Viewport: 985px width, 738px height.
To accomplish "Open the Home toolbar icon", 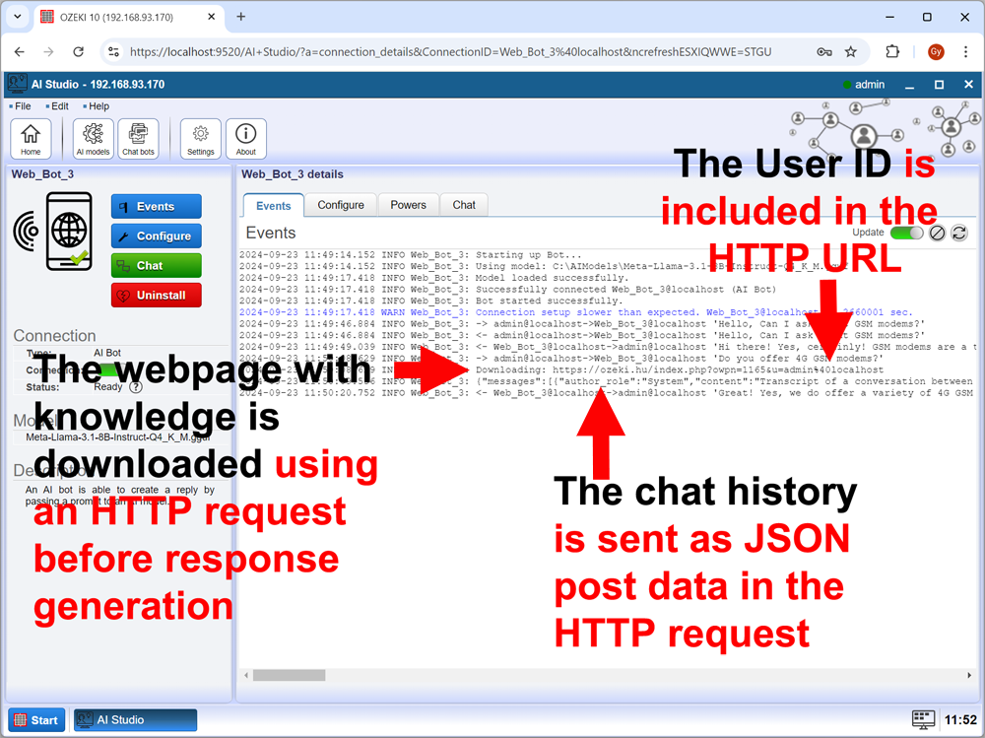I will (x=31, y=138).
